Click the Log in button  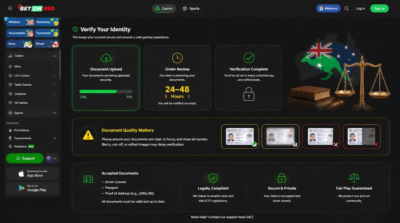coord(360,8)
